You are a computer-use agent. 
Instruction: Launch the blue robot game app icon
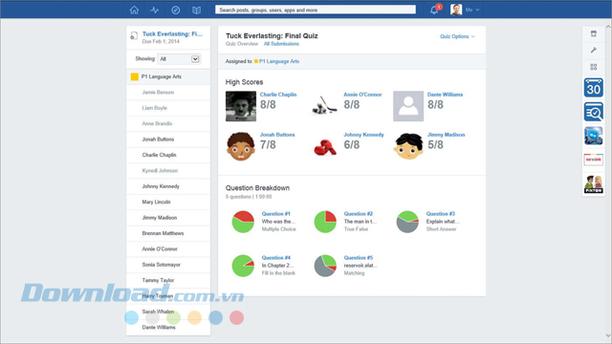[x=593, y=136]
